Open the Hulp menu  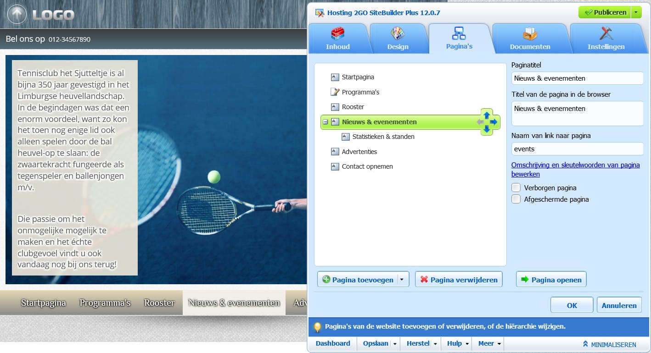coord(458,343)
